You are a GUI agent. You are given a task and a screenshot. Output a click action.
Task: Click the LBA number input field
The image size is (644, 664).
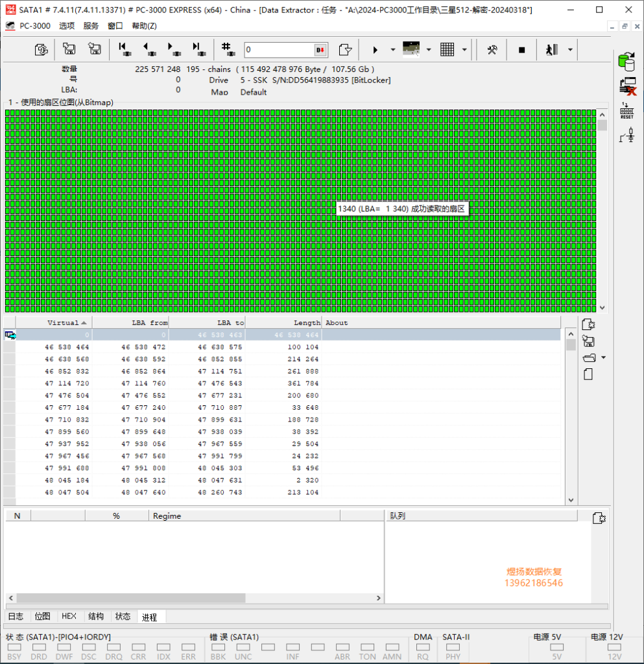pos(279,50)
